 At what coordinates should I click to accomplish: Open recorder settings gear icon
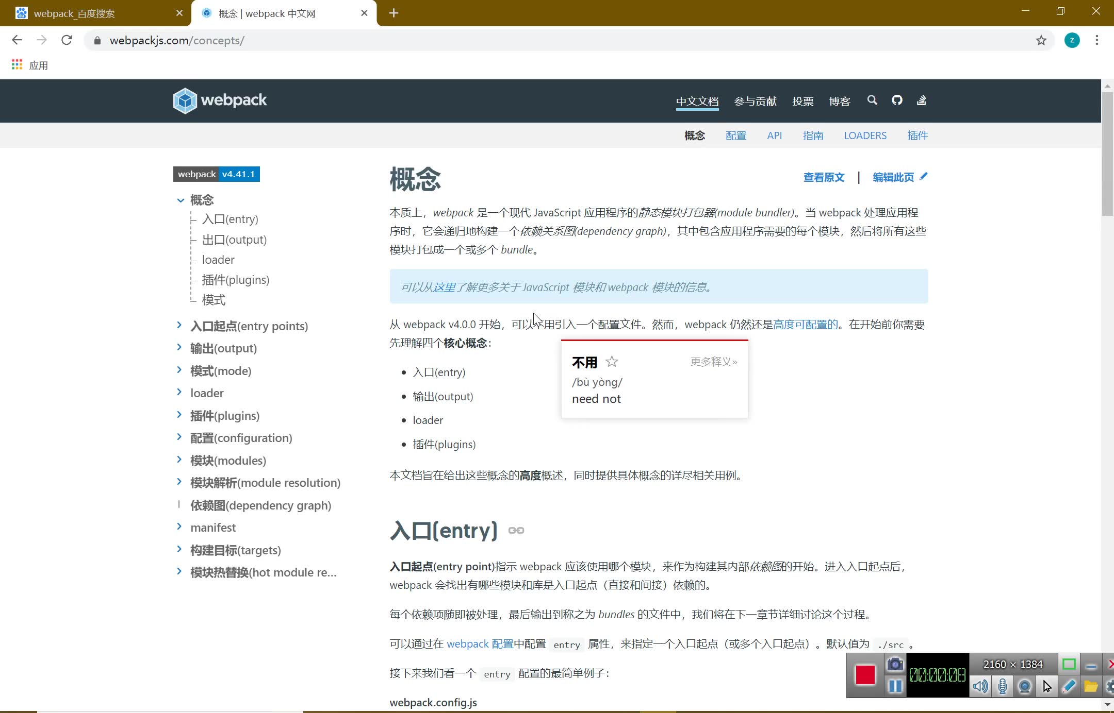point(1110,686)
